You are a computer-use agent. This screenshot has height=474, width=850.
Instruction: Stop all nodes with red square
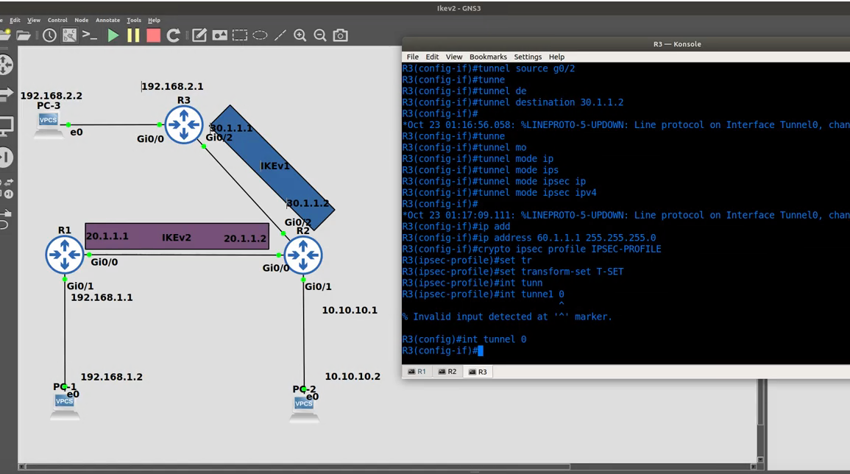[153, 35]
